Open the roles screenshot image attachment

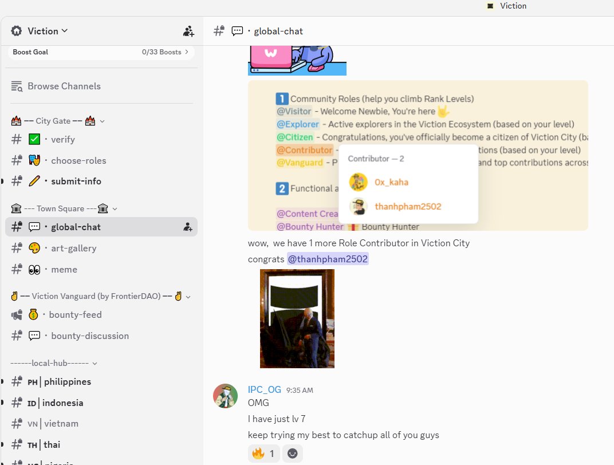pyautogui.click(x=418, y=155)
